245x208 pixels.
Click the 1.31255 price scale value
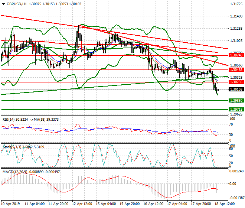pyautogui.click(x=236, y=29)
